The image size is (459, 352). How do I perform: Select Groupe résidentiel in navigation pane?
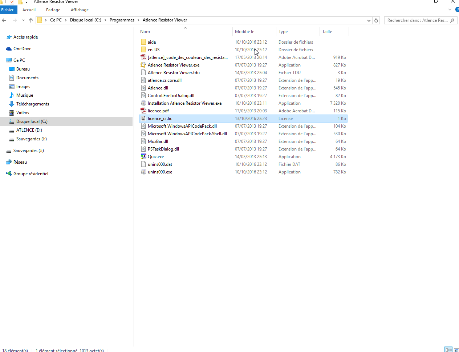pyautogui.click(x=31, y=174)
